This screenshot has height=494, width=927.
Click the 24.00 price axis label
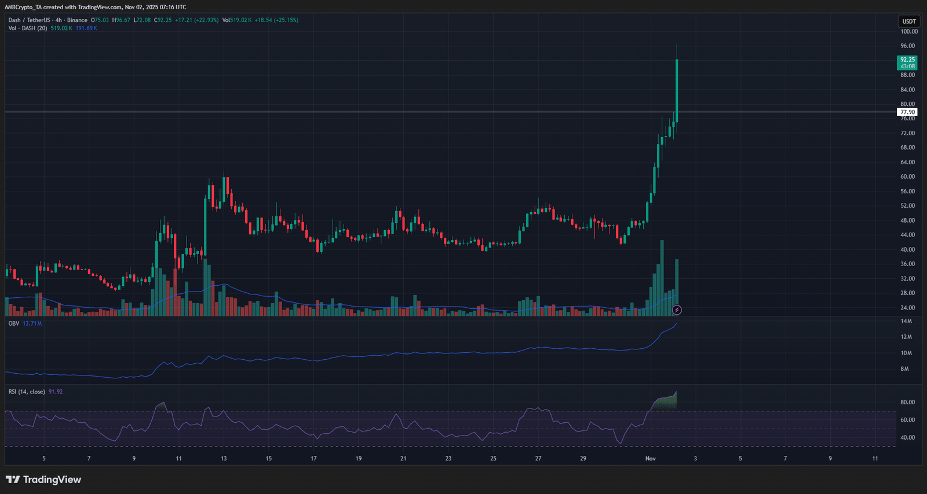click(x=908, y=308)
